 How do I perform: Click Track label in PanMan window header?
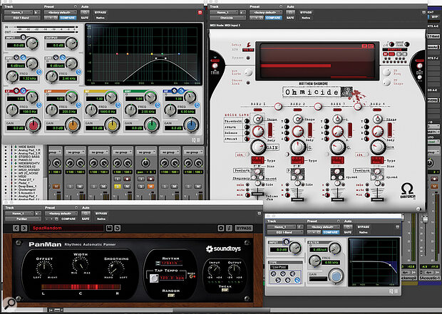coord(9,207)
